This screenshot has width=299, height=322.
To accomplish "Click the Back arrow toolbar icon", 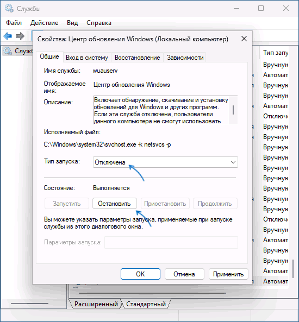I will pyautogui.click(x=8, y=36).
